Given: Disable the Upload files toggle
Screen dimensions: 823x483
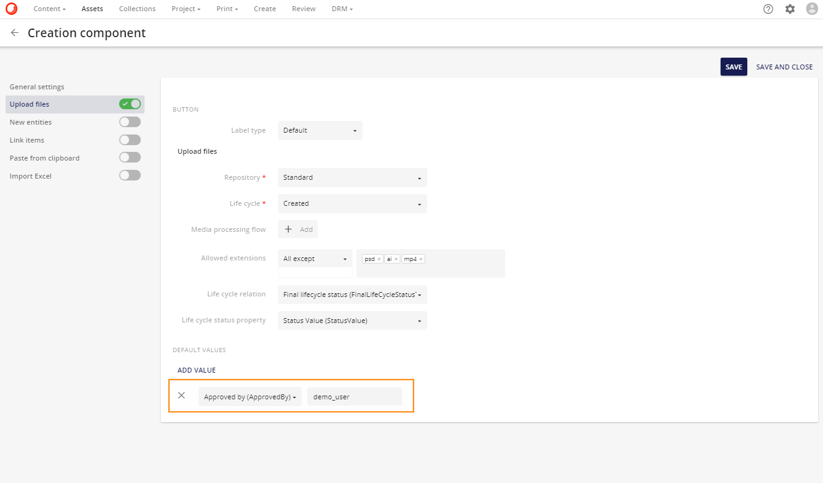Looking at the screenshot, I should 130,104.
